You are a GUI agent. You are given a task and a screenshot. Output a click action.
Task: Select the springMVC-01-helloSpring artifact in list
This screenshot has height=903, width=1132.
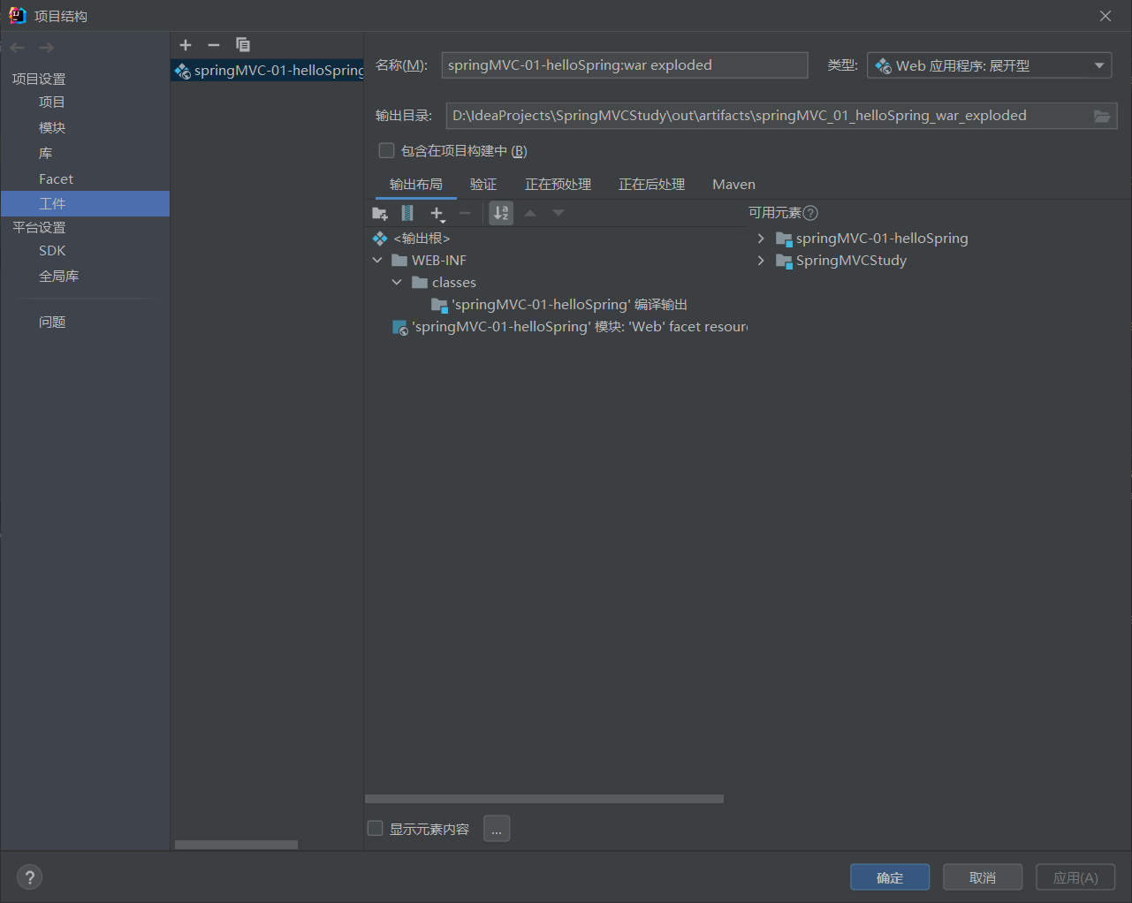click(x=268, y=71)
